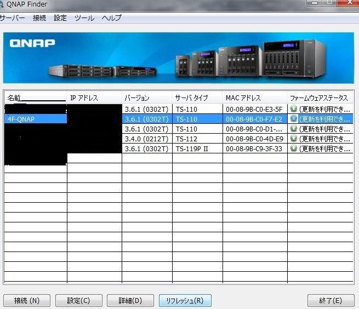The width and height of the screenshot is (359, 309).
Task: Sort by the バージョン column header
Action: coord(147,98)
